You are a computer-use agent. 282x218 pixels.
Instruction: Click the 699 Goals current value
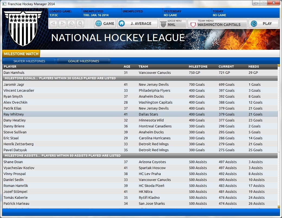point(226,84)
